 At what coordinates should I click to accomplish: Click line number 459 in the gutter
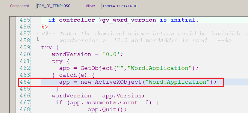(x=25, y=47)
